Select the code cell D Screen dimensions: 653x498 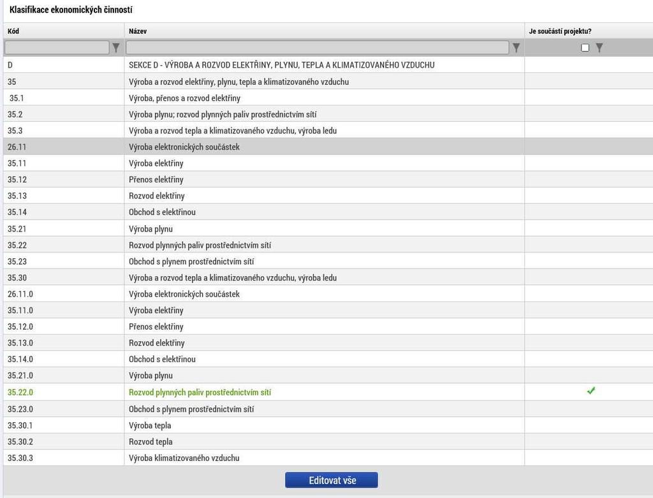point(10,65)
